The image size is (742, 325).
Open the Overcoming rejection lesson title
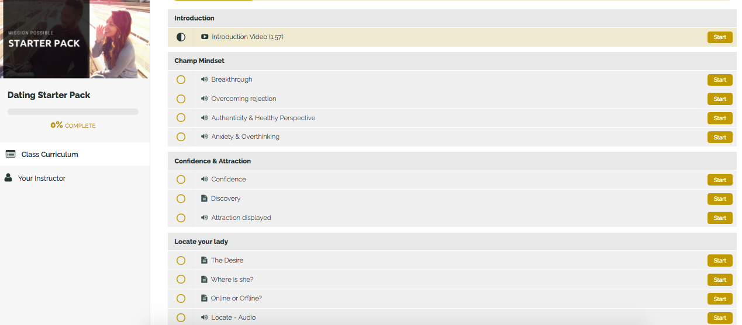click(244, 99)
